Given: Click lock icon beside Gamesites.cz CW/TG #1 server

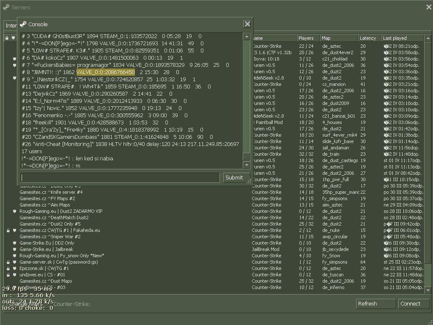Looking at the screenshot, I should pos(8,231).
